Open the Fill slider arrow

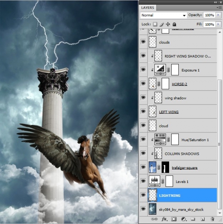[218, 24]
